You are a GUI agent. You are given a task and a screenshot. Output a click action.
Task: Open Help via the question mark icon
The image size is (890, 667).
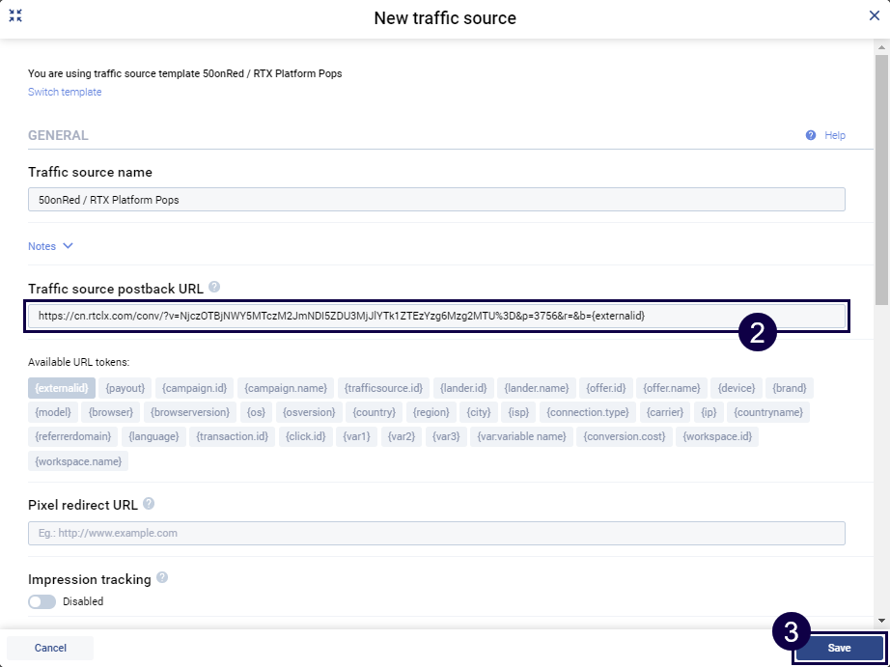tap(811, 136)
